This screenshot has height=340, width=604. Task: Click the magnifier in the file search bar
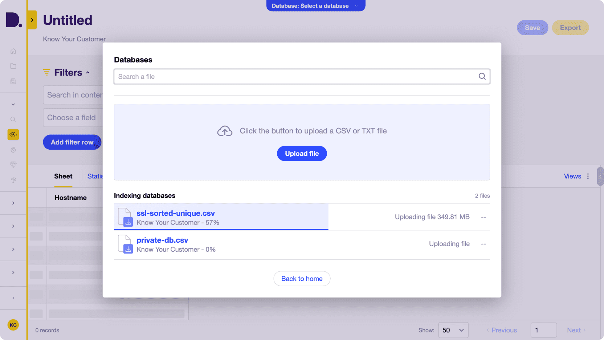[482, 76]
